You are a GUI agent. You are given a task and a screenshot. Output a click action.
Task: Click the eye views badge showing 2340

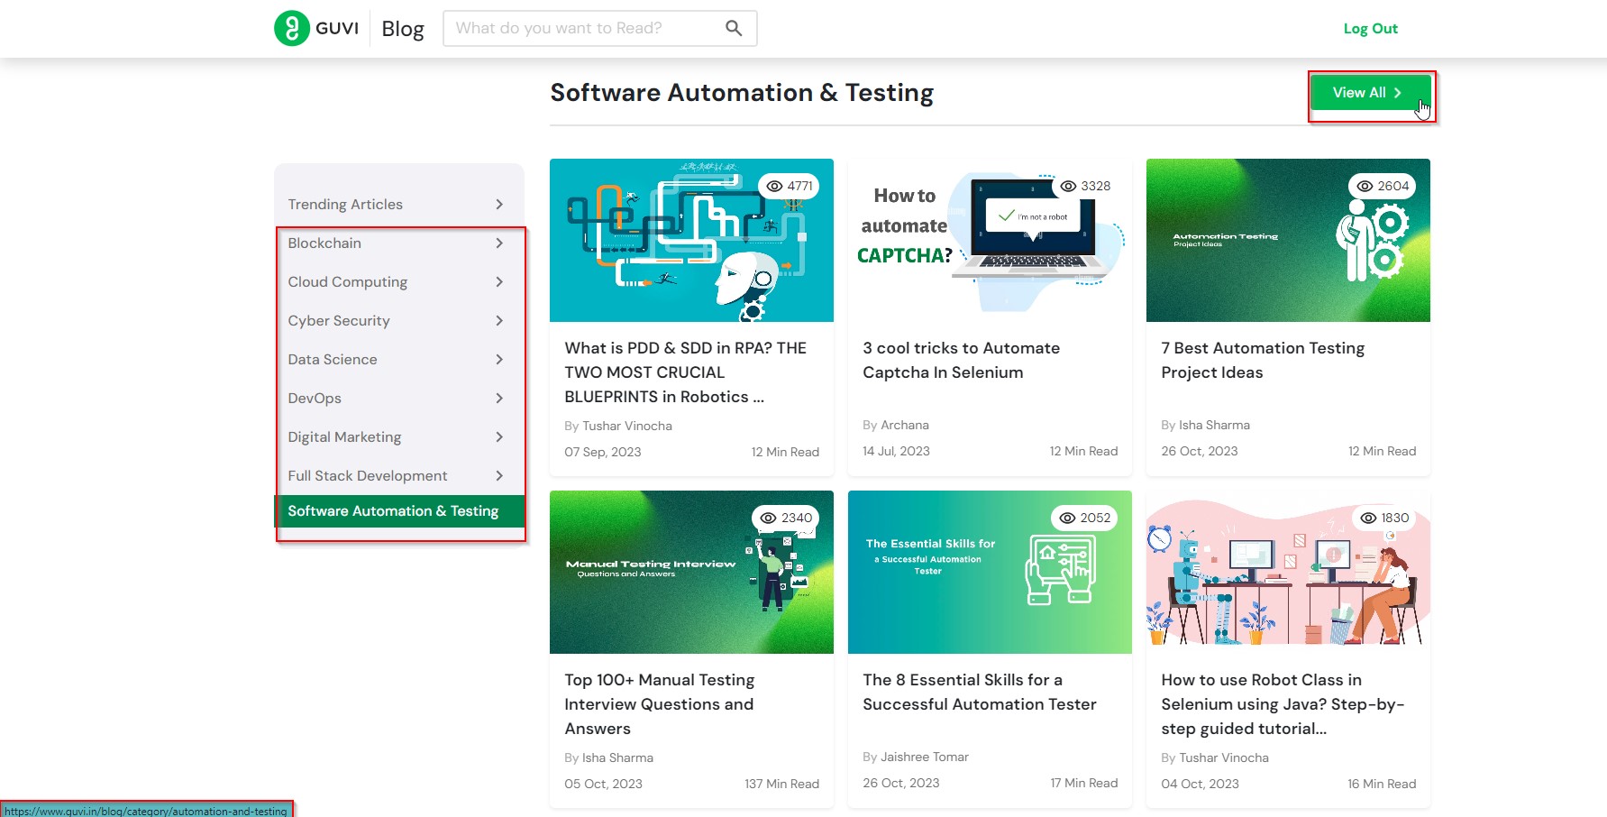[786, 519]
